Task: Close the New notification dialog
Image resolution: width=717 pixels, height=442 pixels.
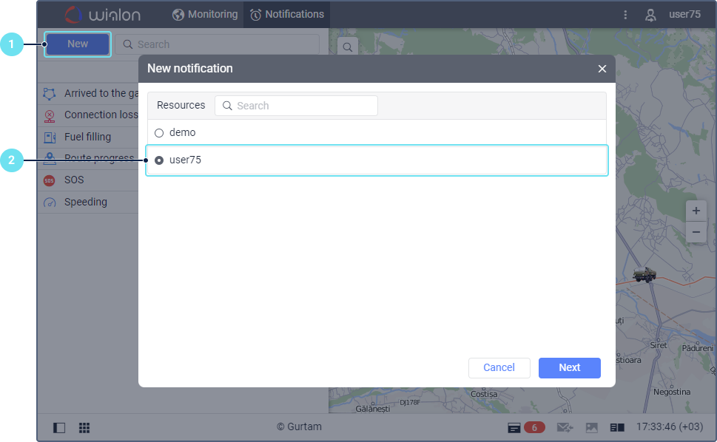Action: (x=602, y=69)
